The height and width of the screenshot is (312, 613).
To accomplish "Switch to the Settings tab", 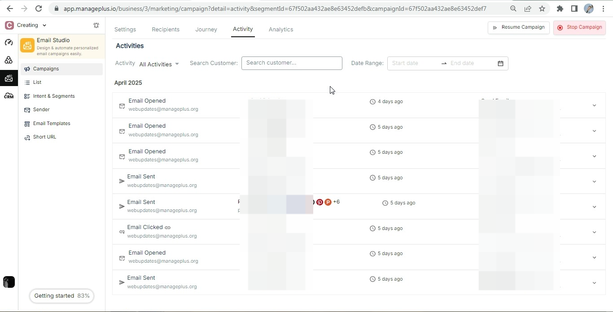I will pos(125,30).
